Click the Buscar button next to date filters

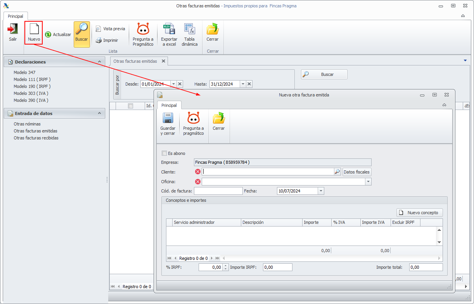[324, 74]
